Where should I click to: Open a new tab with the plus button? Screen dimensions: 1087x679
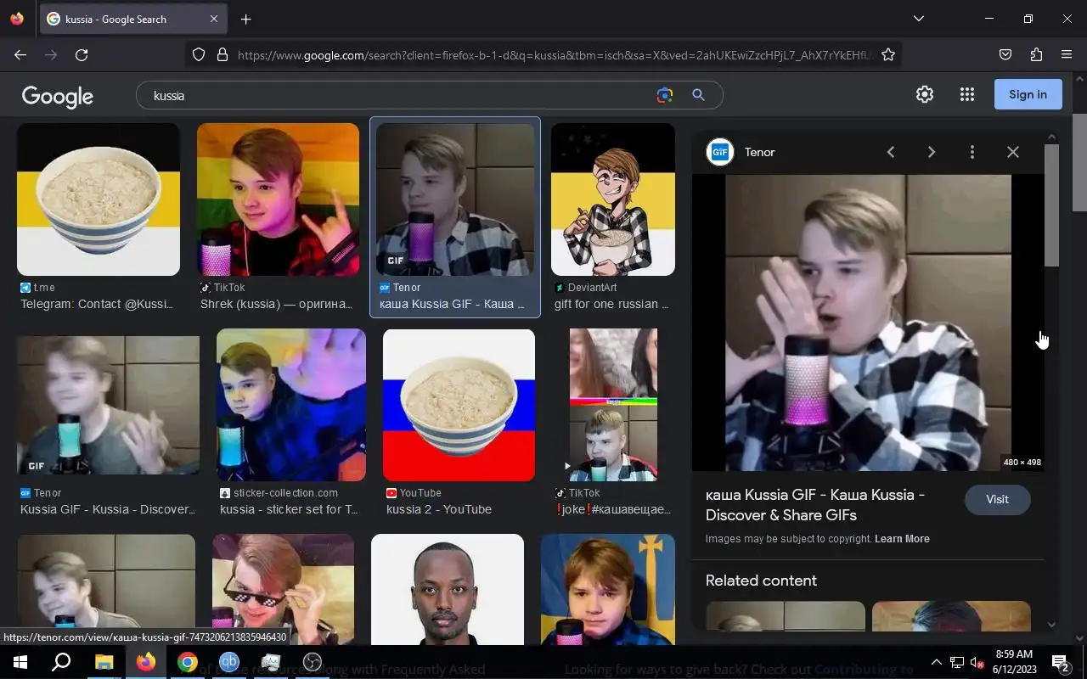click(245, 19)
